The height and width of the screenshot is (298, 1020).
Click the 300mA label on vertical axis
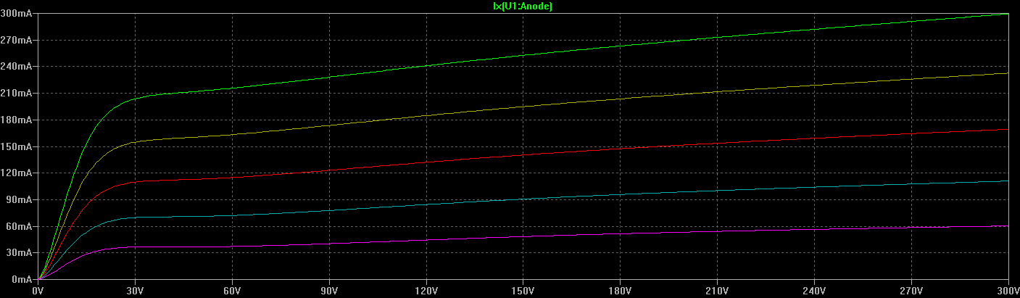tap(16, 13)
